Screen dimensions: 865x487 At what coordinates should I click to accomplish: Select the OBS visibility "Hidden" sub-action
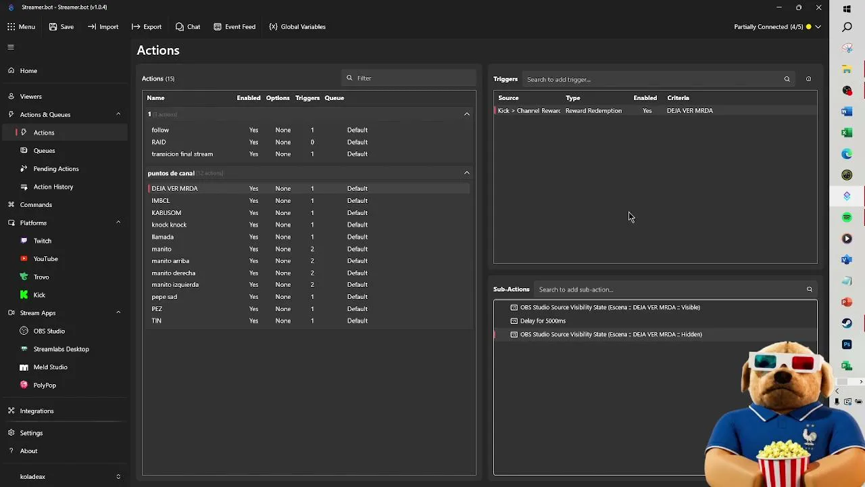point(655,334)
